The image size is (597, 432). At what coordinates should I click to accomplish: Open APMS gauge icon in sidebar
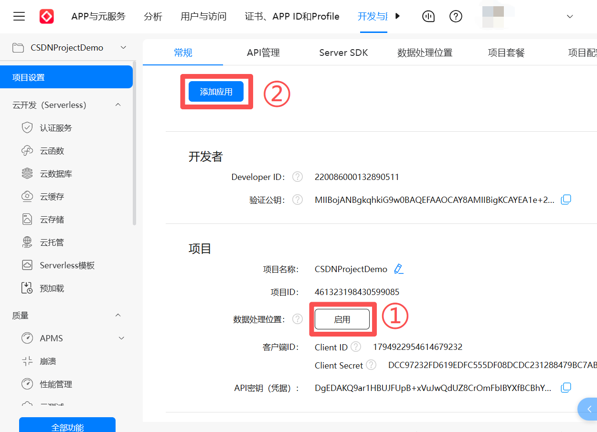tap(27, 338)
